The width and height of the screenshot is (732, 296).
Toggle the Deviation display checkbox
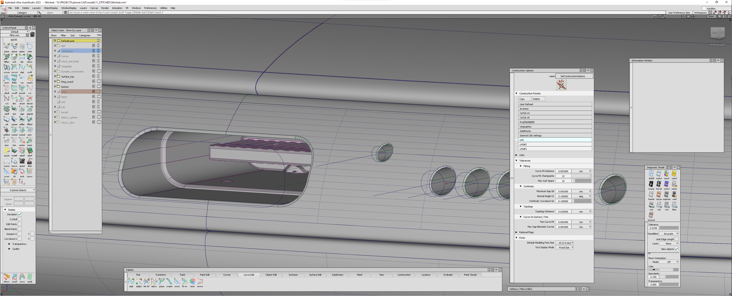[x=20, y=214]
